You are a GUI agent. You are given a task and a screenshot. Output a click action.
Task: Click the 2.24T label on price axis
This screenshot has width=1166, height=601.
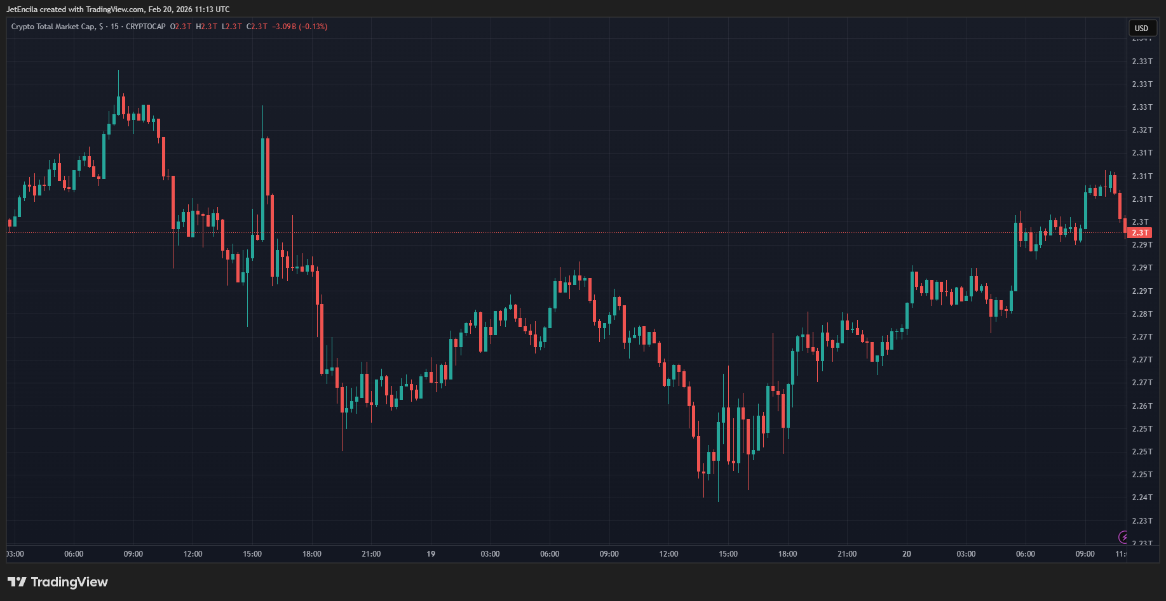(x=1142, y=498)
